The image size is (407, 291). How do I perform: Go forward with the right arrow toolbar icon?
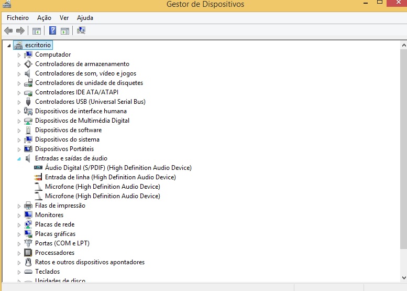[x=20, y=30]
